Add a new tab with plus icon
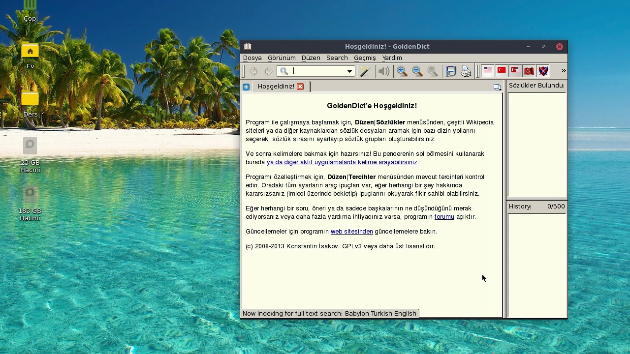Screen dimensions: 630x354 point(246,87)
